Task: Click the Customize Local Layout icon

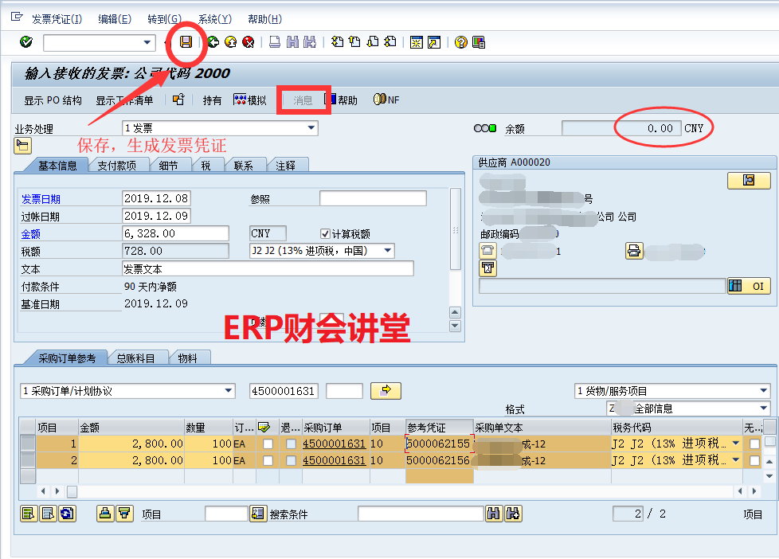Action: 479,42
